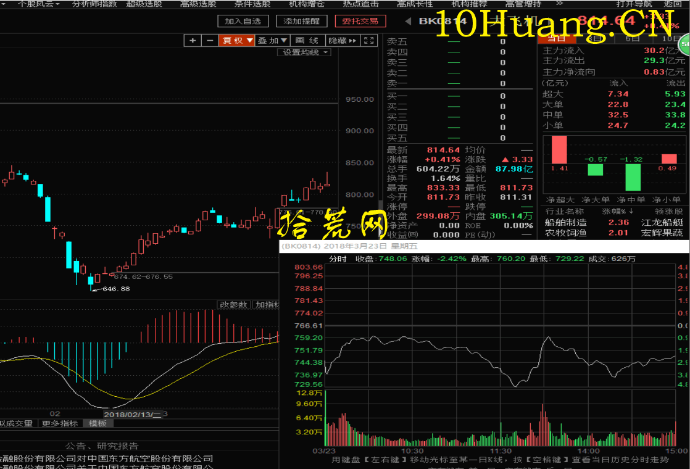Open 超级选股 menu
Screen dimensions: 690x469
point(144,4)
